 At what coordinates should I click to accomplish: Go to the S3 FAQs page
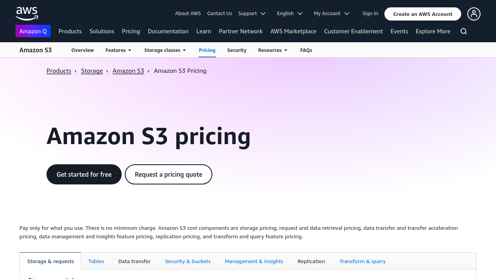306,50
